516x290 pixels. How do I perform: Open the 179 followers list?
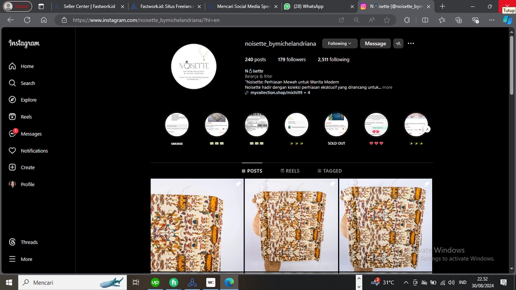tap(291, 60)
